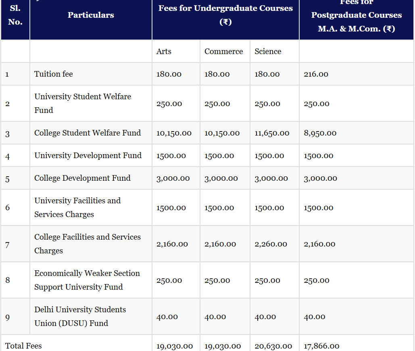The height and width of the screenshot is (351, 415).
Task: Select the Science total fees 20,630.00
Action: tap(273, 346)
